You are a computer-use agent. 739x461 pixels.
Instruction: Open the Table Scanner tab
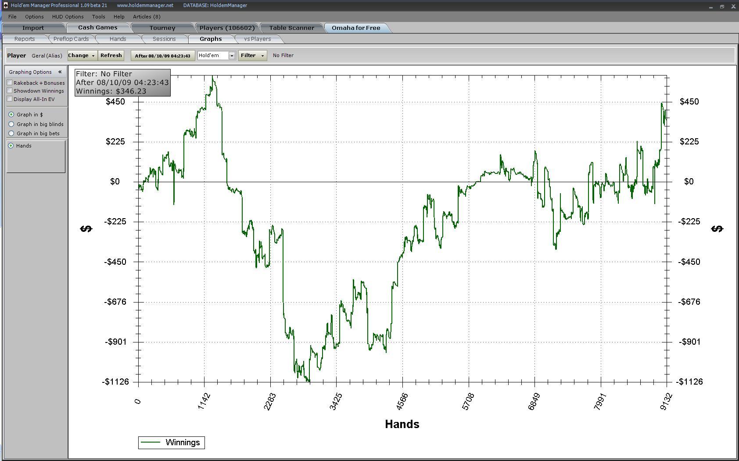tap(291, 28)
